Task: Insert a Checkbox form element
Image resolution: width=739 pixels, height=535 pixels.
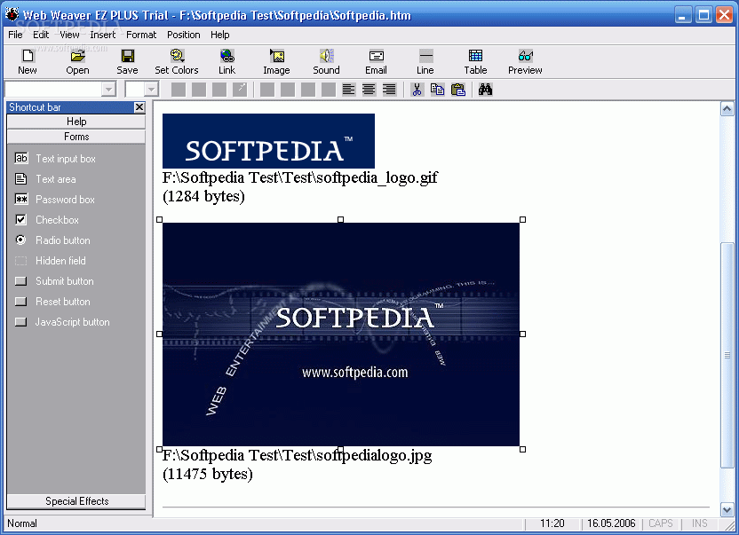Action: coord(47,220)
